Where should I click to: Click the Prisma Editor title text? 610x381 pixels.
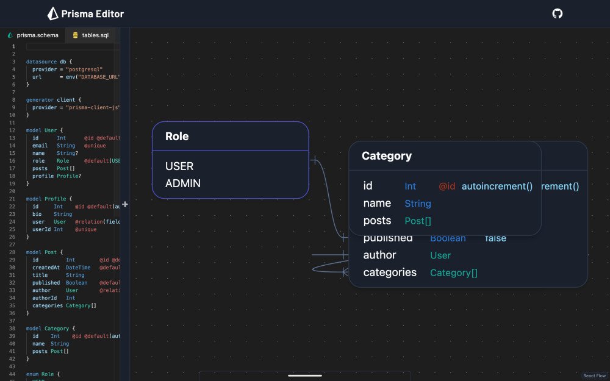pyautogui.click(x=92, y=13)
